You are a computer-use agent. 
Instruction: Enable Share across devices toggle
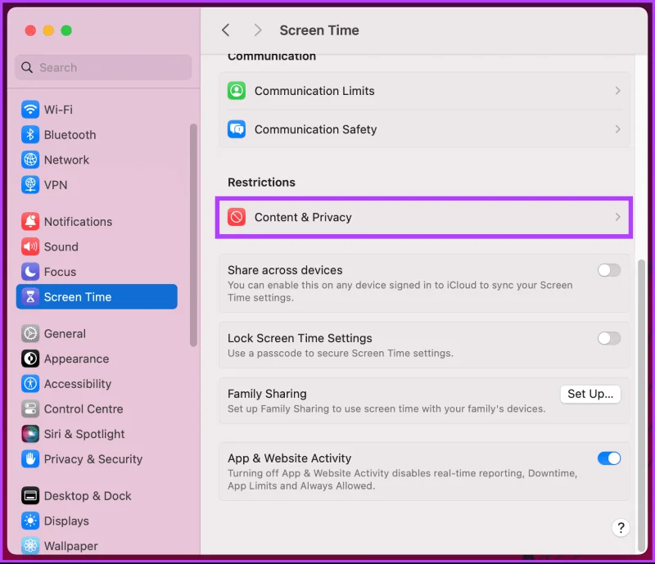click(x=609, y=270)
